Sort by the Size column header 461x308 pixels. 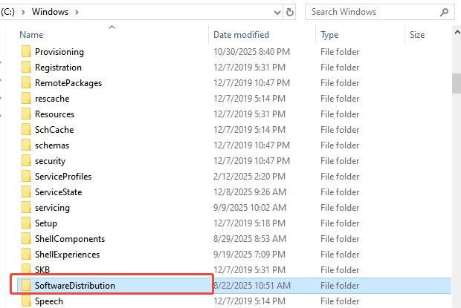417,35
